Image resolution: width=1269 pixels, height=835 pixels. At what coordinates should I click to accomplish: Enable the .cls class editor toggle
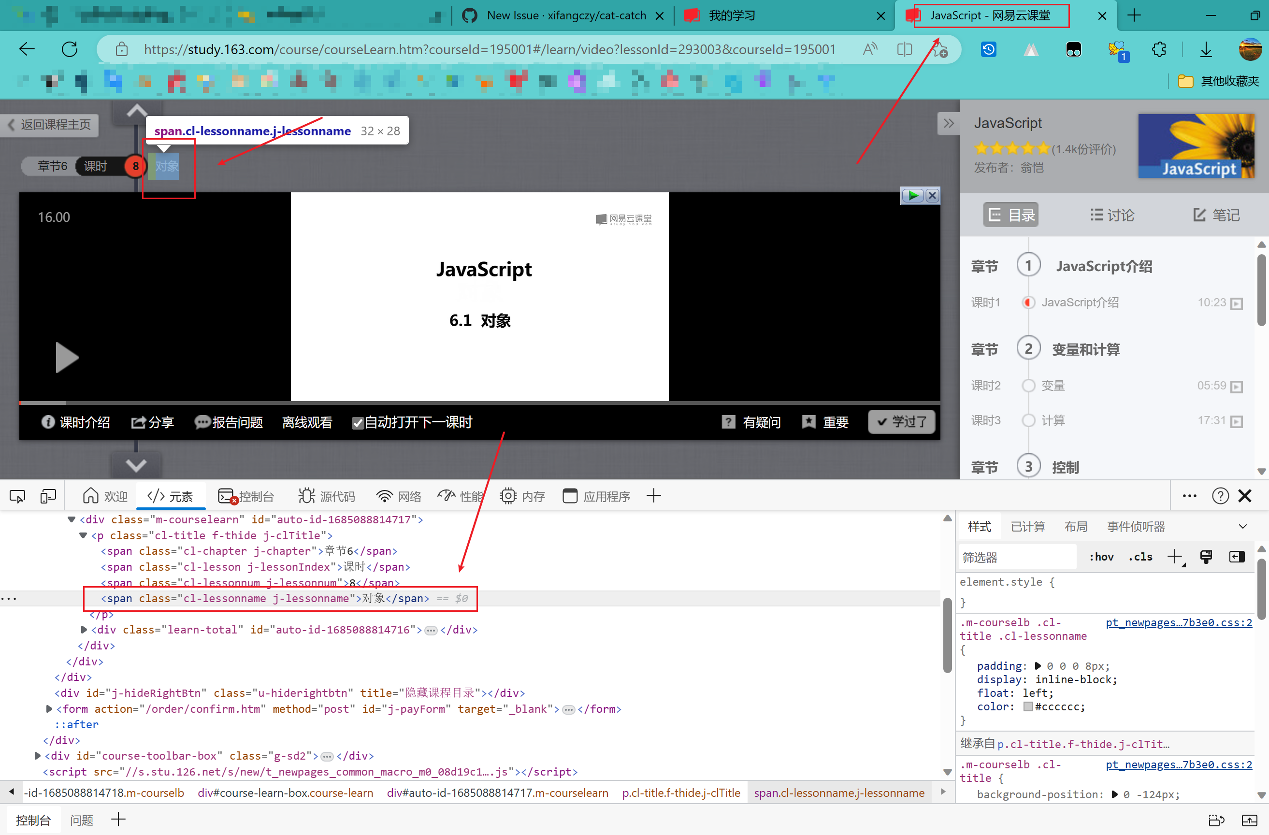[1140, 557]
